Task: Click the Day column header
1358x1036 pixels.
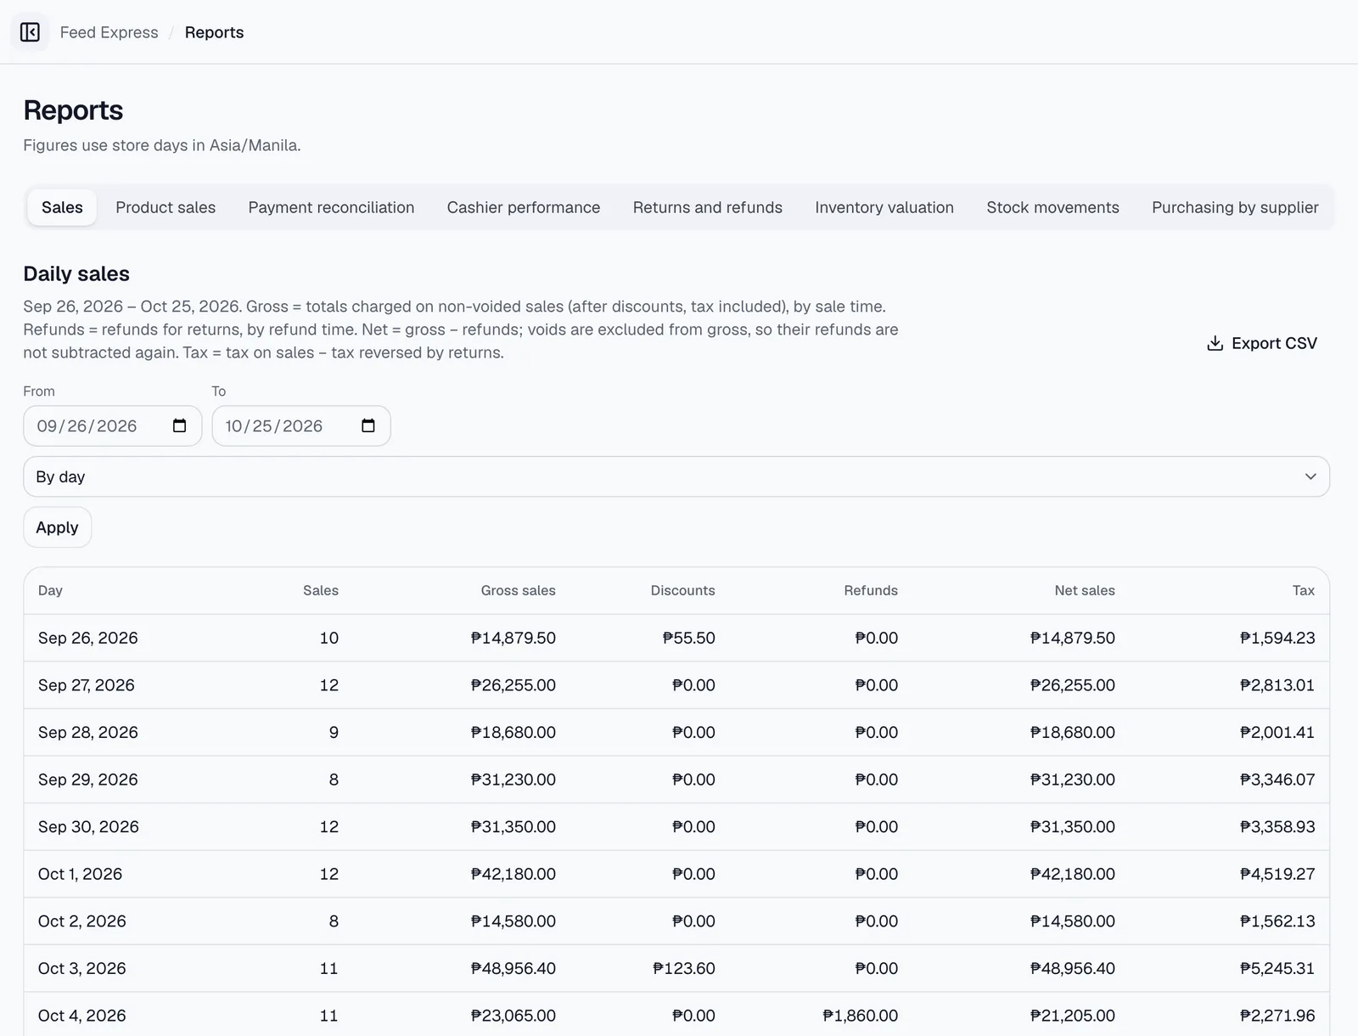Action: (50, 590)
